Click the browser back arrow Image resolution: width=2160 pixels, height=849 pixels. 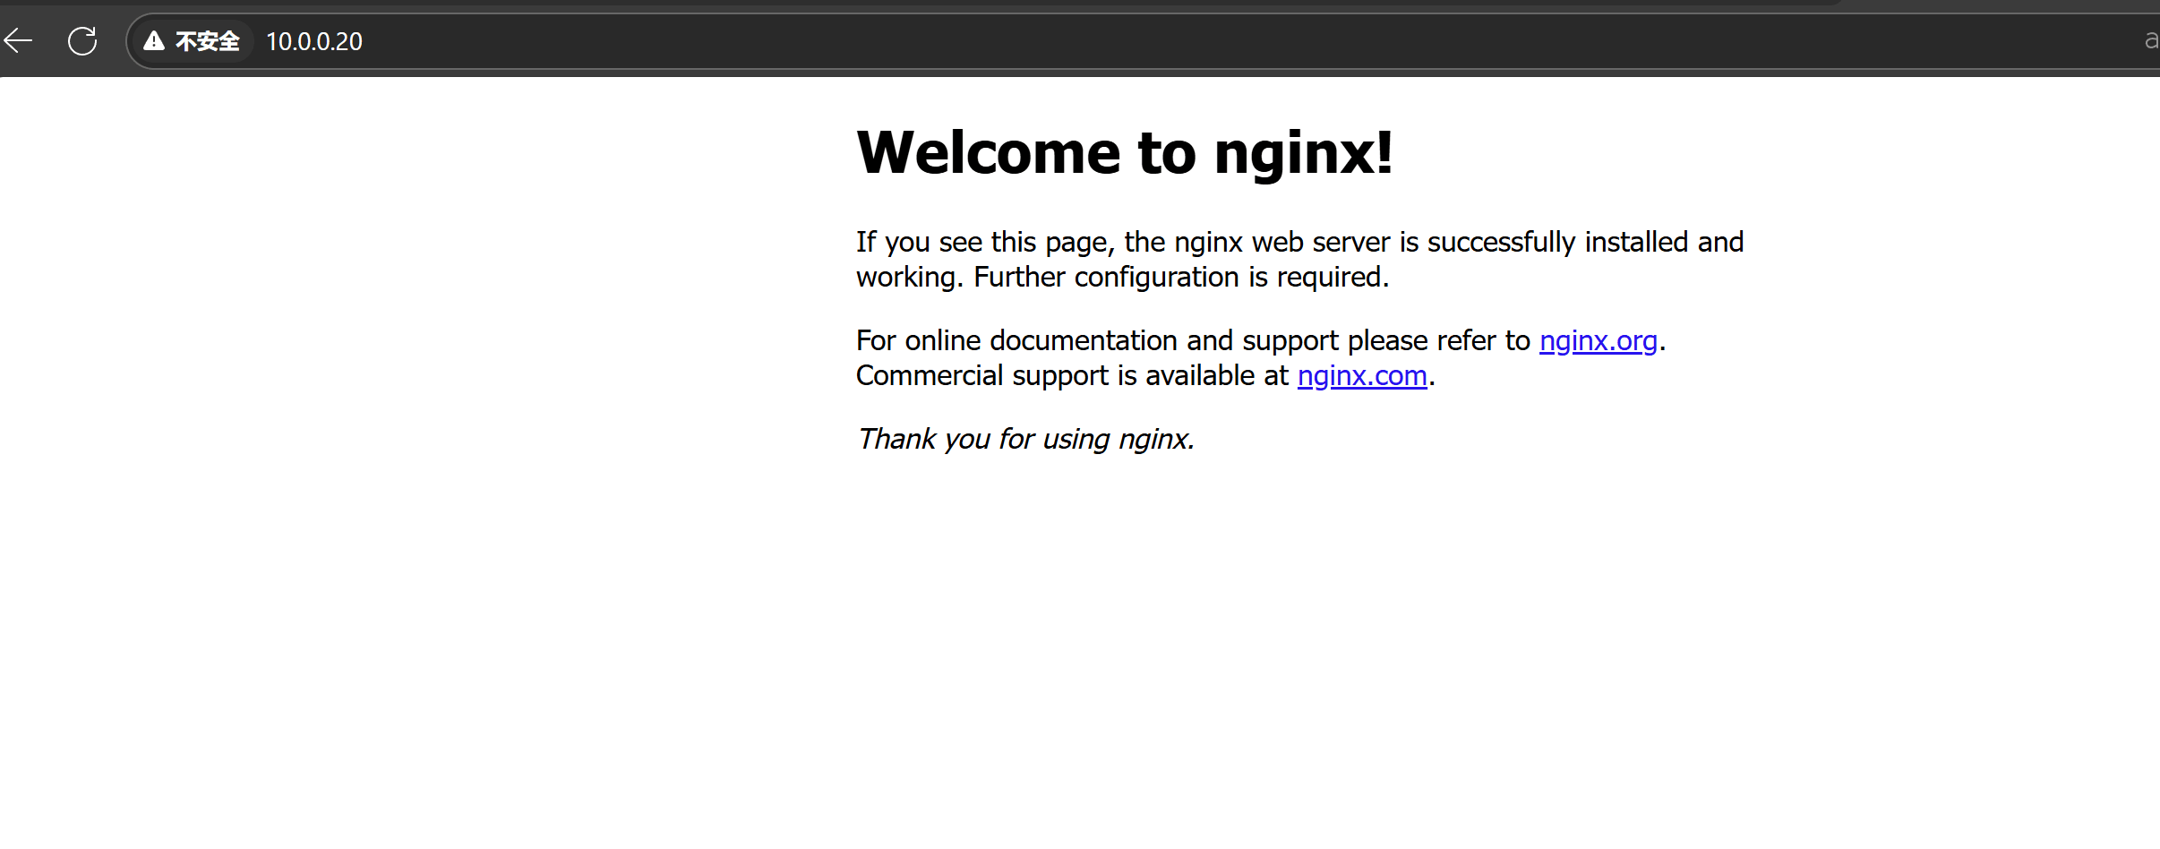pos(18,40)
